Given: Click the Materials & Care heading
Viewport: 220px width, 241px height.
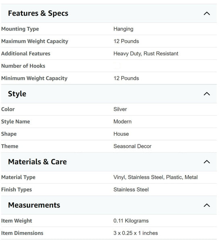Looking at the screenshot, I should pyautogui.click(x=37, y=162).
